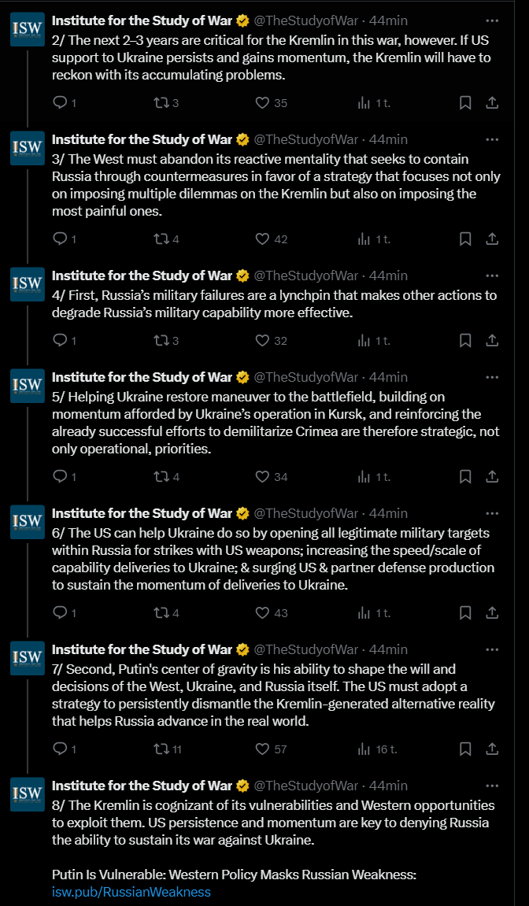529x906 pixels.
Task: Share tweet 2/ via the share icon
Action: [492, 103]
